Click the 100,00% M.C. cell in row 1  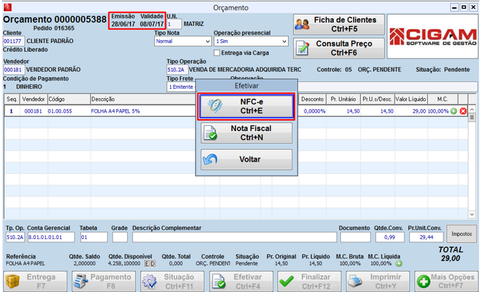(438, 111)
